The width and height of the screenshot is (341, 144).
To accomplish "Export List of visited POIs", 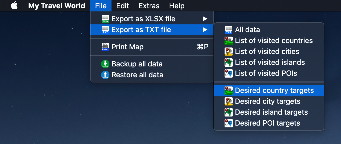I will 269,73.
